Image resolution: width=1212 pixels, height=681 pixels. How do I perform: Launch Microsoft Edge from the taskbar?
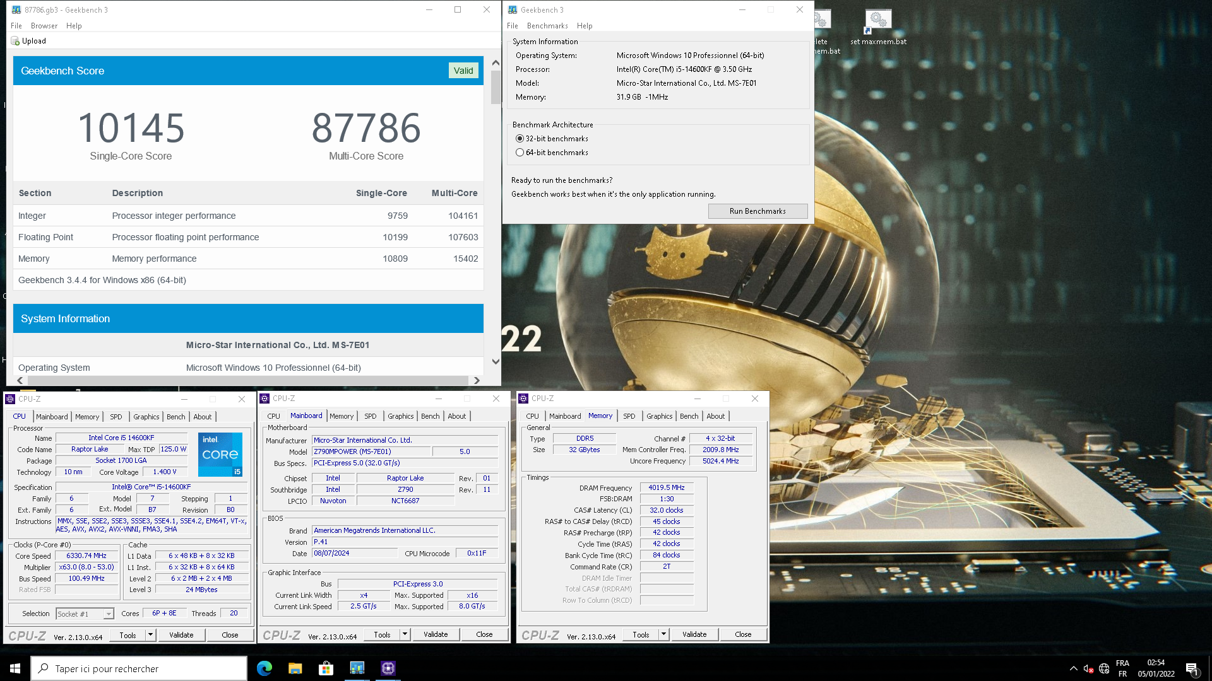coord(264,668)
